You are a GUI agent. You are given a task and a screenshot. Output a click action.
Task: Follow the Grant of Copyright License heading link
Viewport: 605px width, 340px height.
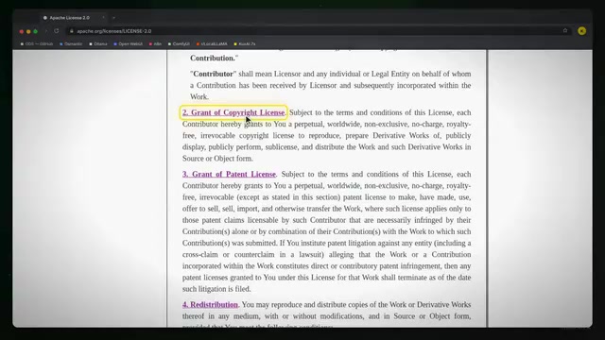coord(233,112)
